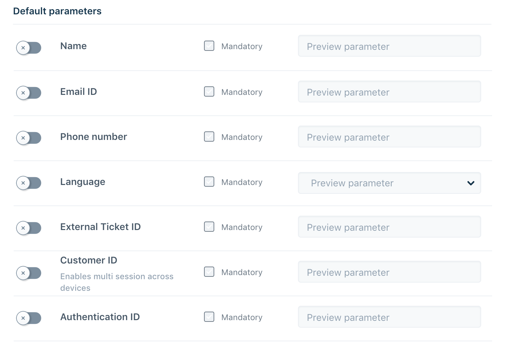The width and height of the screenshot is (516, 357).
Task: Tick Mandatory for External Ticket ID
Action: click(x=209, y=227)
